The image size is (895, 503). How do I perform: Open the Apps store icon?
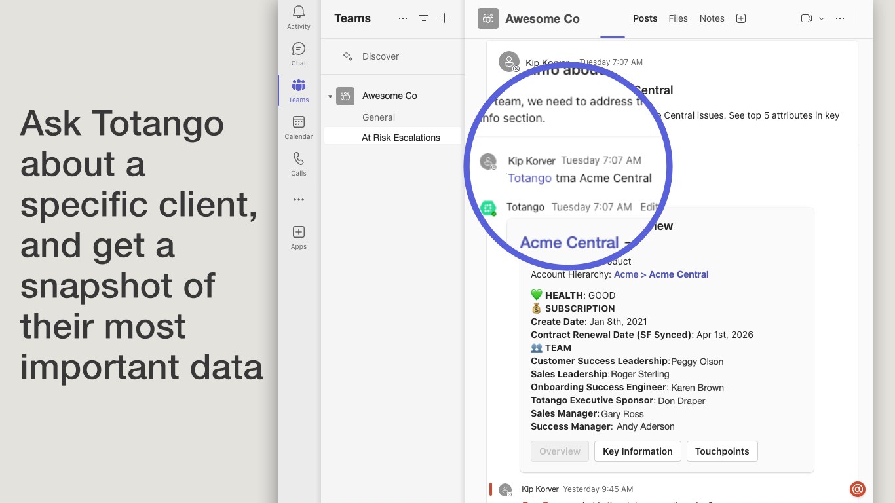coord(299,232)
